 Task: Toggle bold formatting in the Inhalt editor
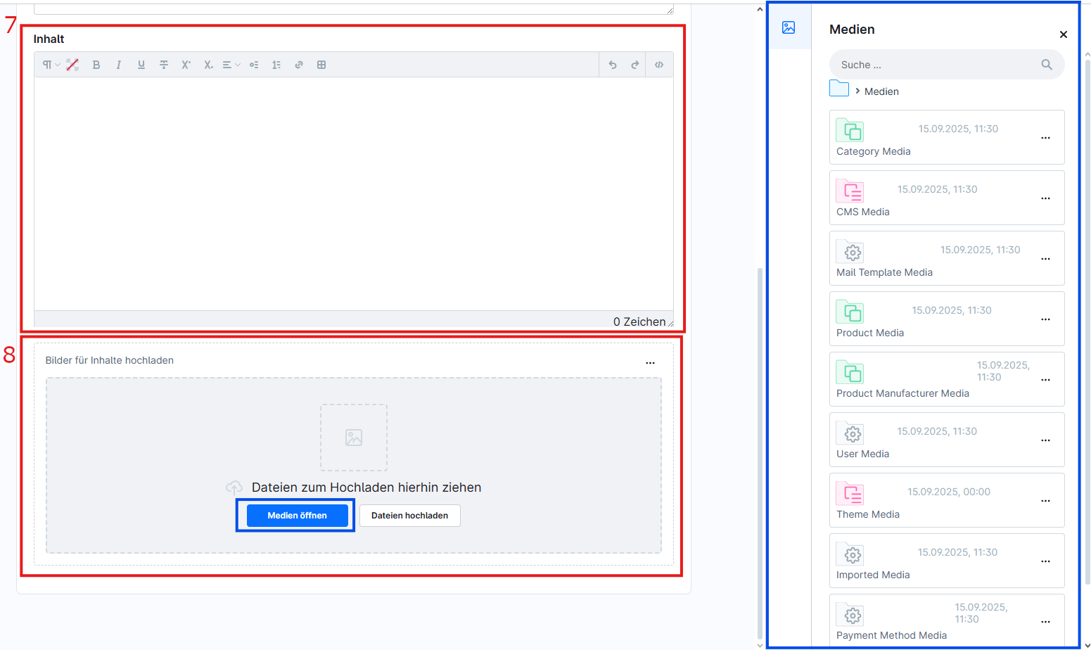tap(96, 65)
